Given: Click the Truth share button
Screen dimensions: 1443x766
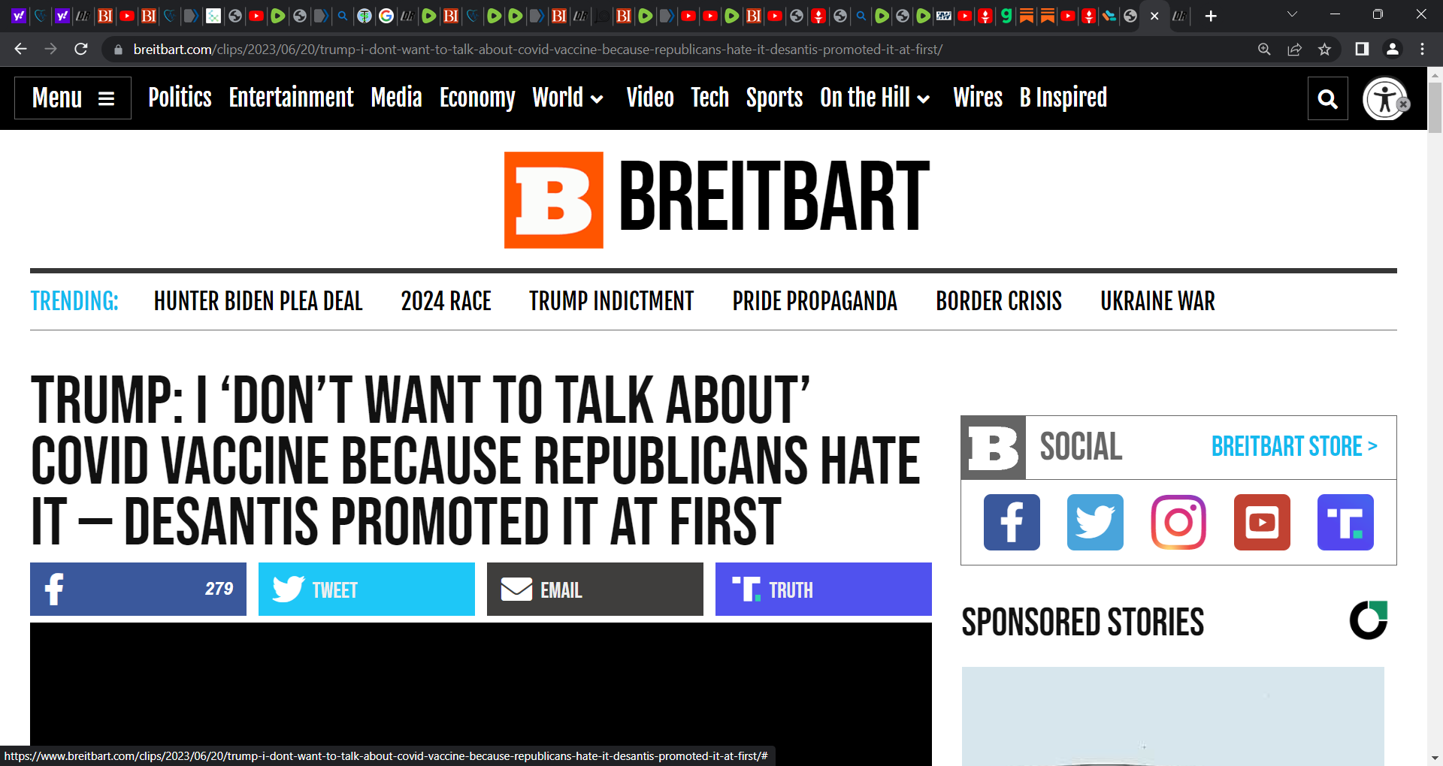Looking at the screenshot, I should point(824,590).
